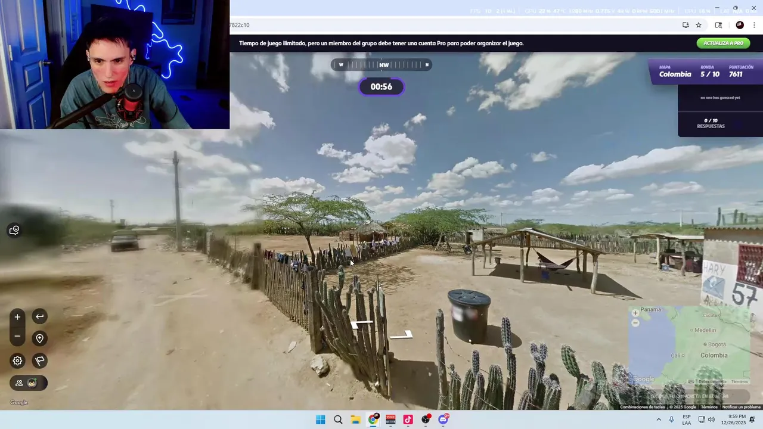Click the RESPUESTAS answers counter panel
Screen dimensions: 763x429
point(711,123)
